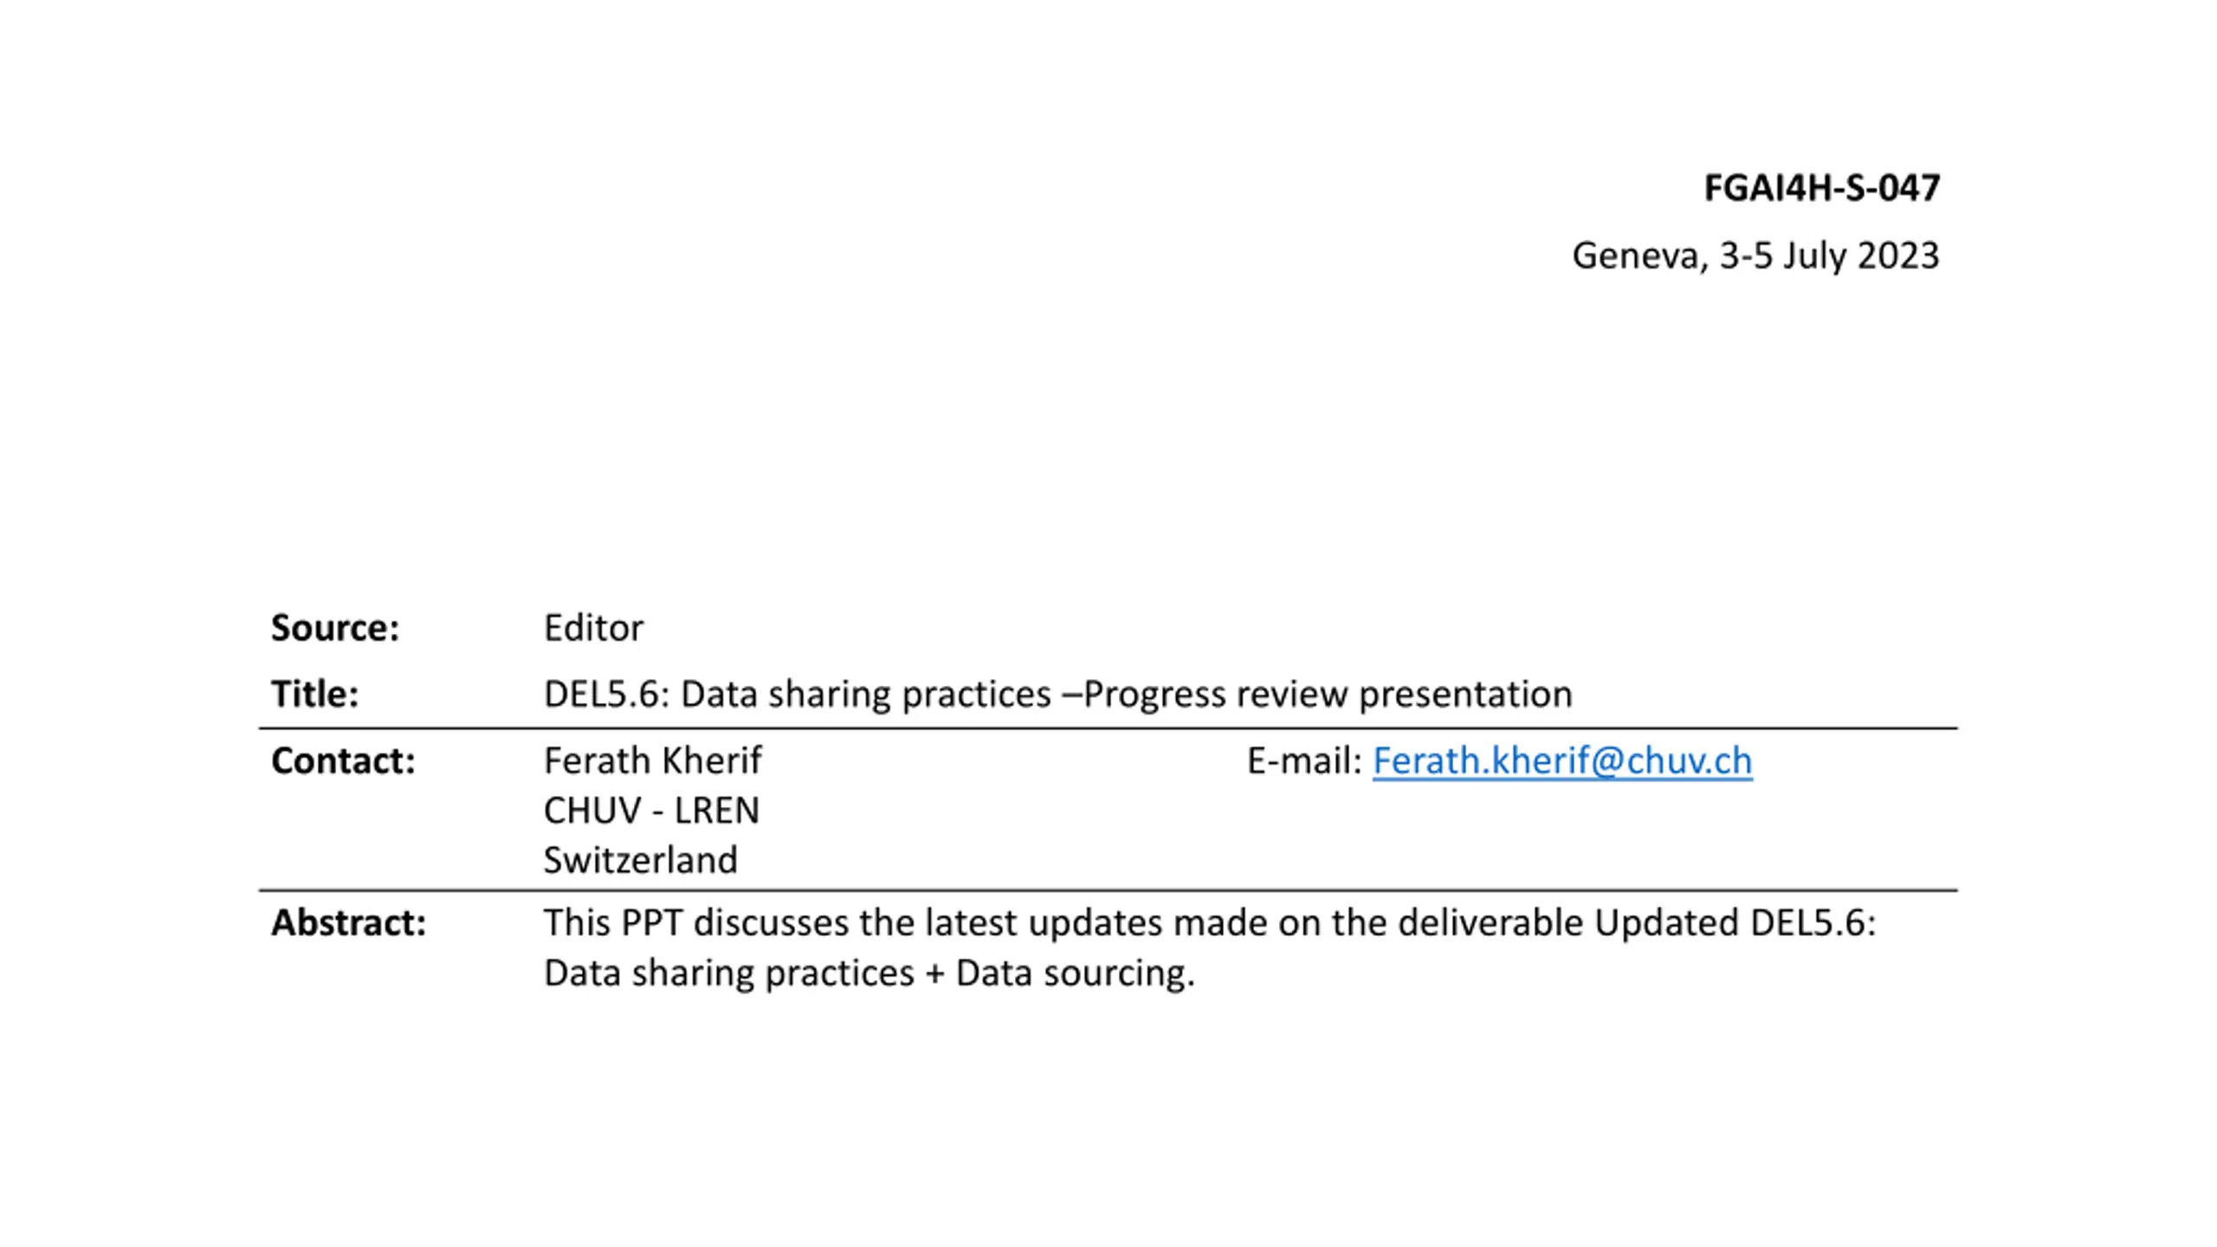Click the 'E-mail:' label
The height and width of the screenshot is (1247, 2217).
(1305, 760)
